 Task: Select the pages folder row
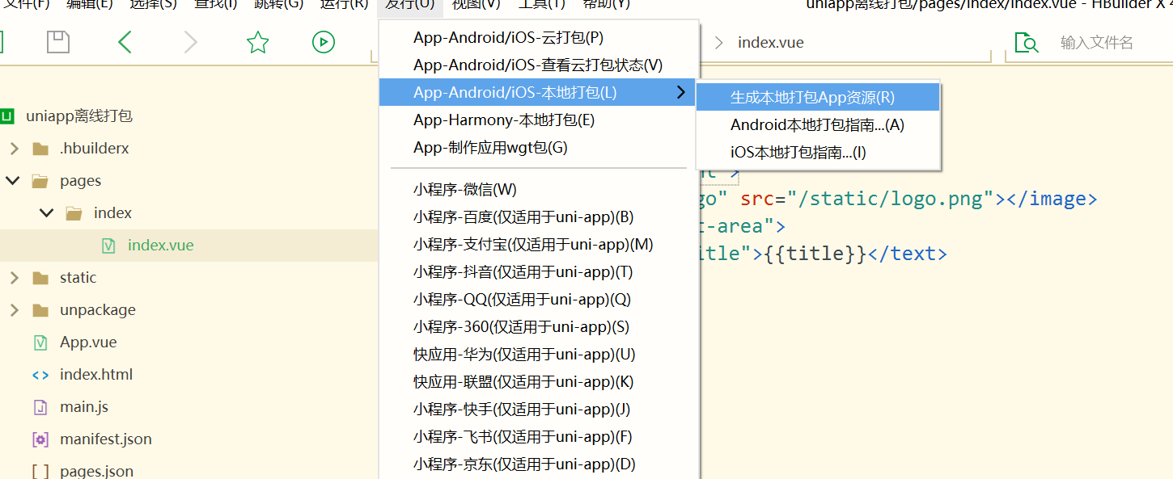point(189,181)
